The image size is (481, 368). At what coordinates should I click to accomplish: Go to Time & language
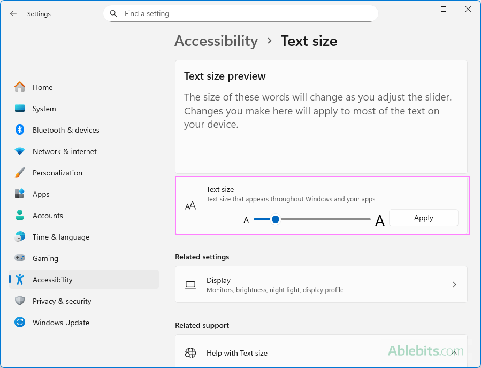(x=84, y=237)
